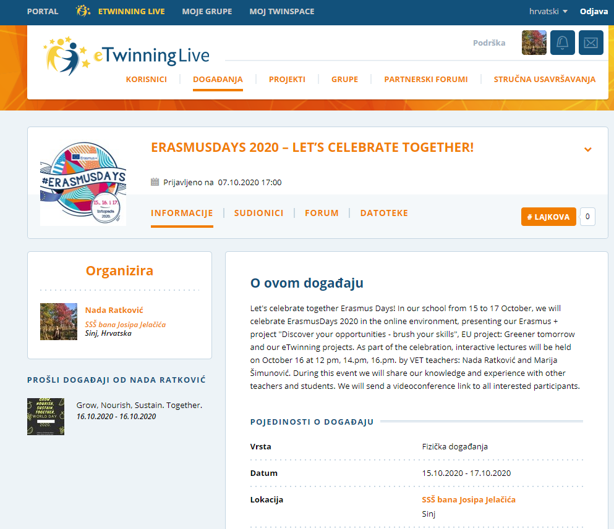Click the date value 15.10.2020 - 17.10.2020
Image resolution: width=614 pixels, height=529 pixels.
click(x=466, y=473)
